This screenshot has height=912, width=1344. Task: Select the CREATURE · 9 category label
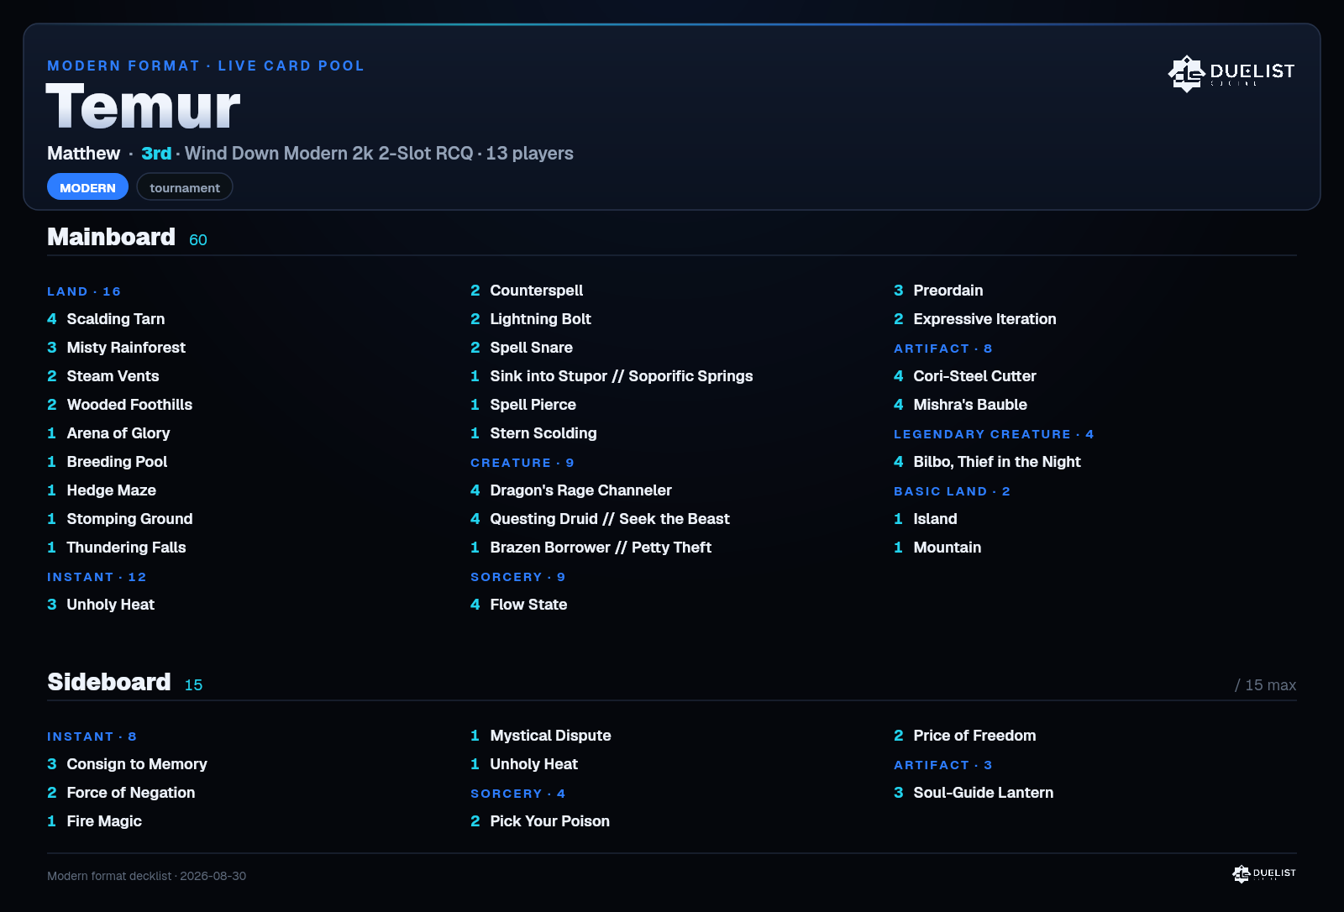522,463
